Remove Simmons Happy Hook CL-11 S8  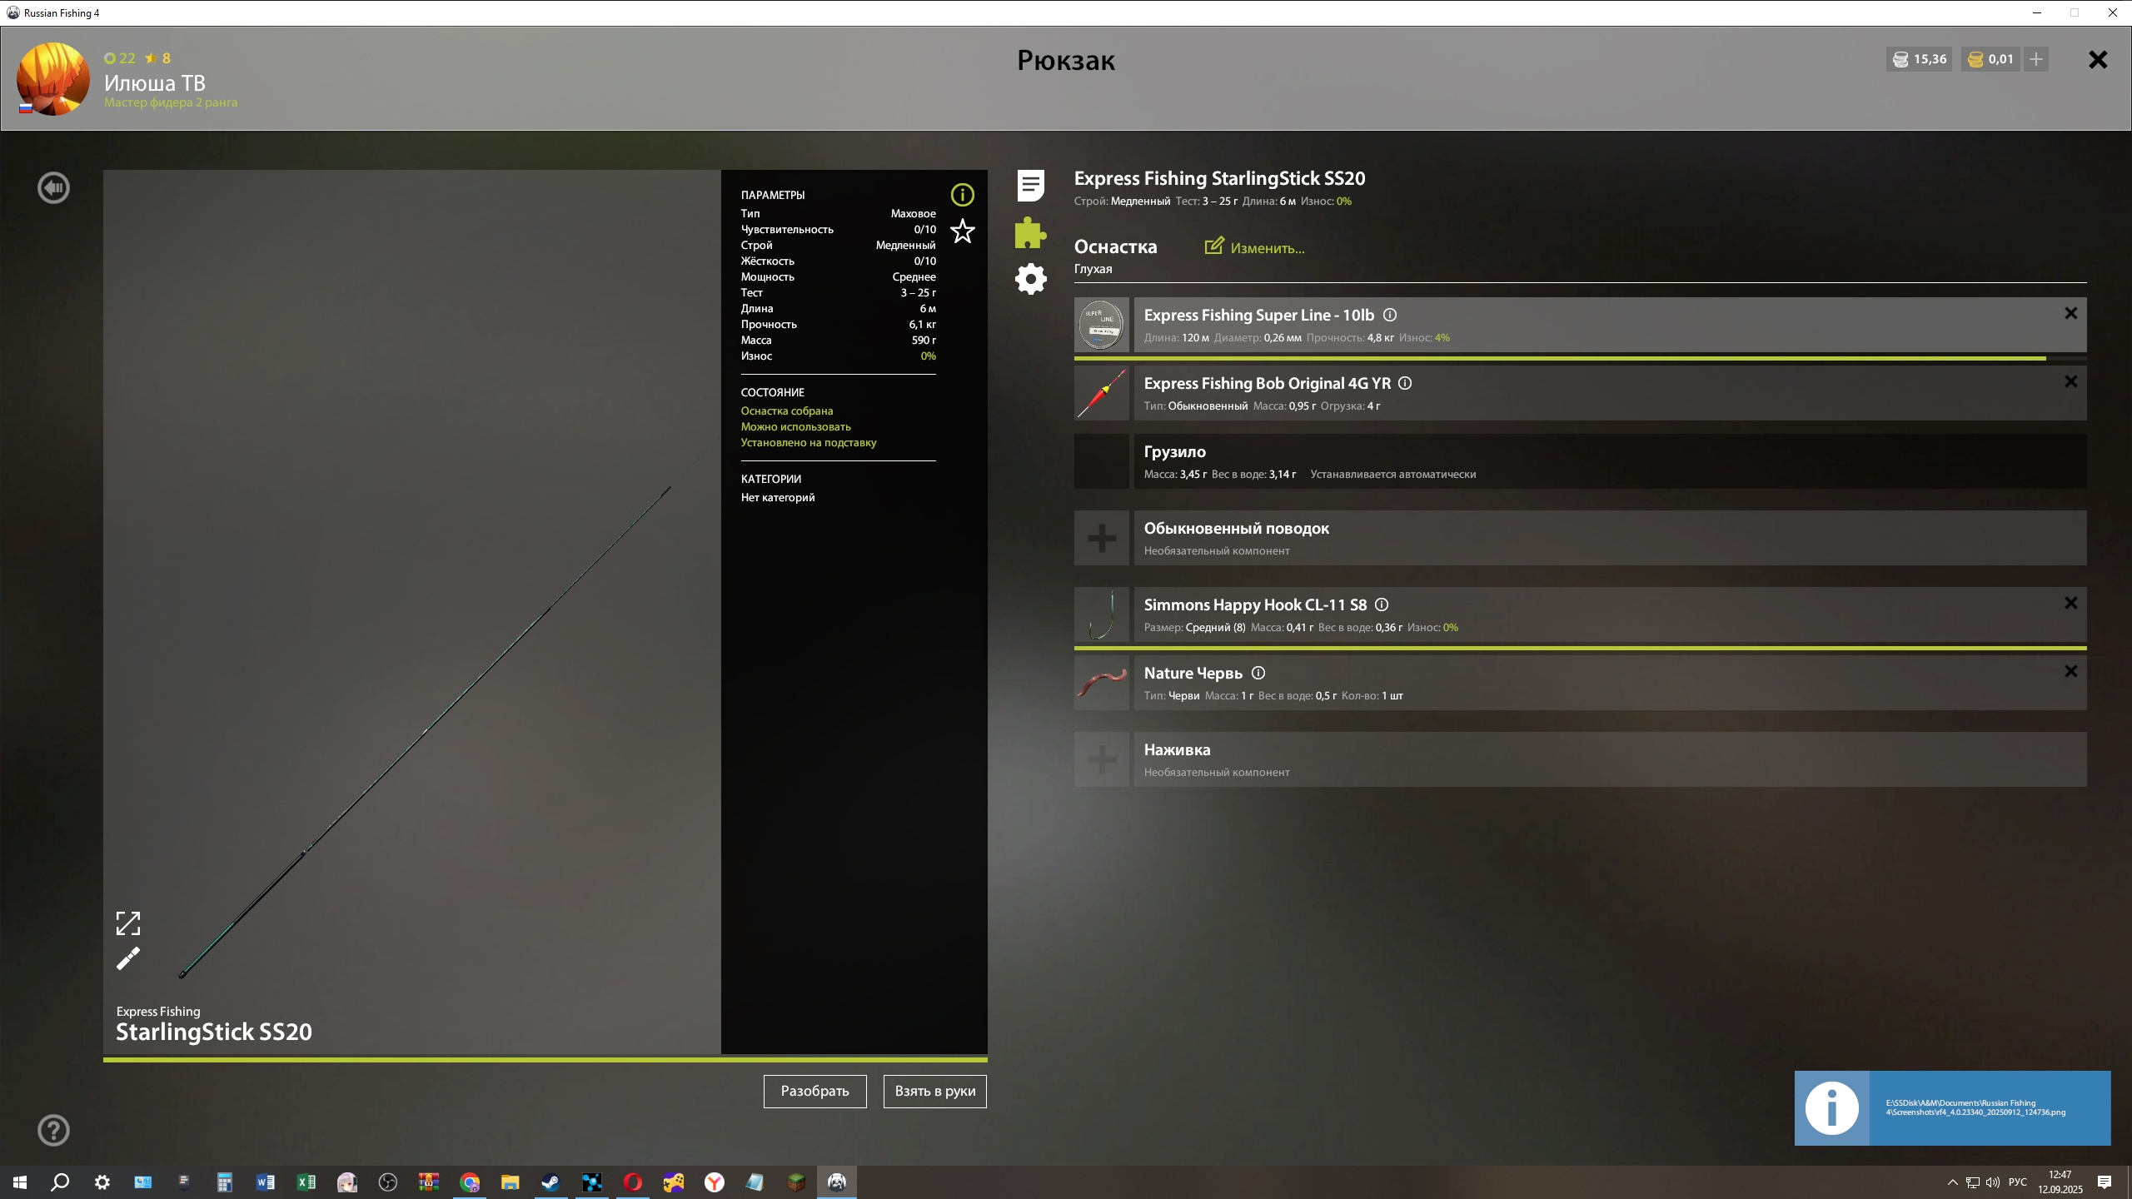coord(2070,603)
